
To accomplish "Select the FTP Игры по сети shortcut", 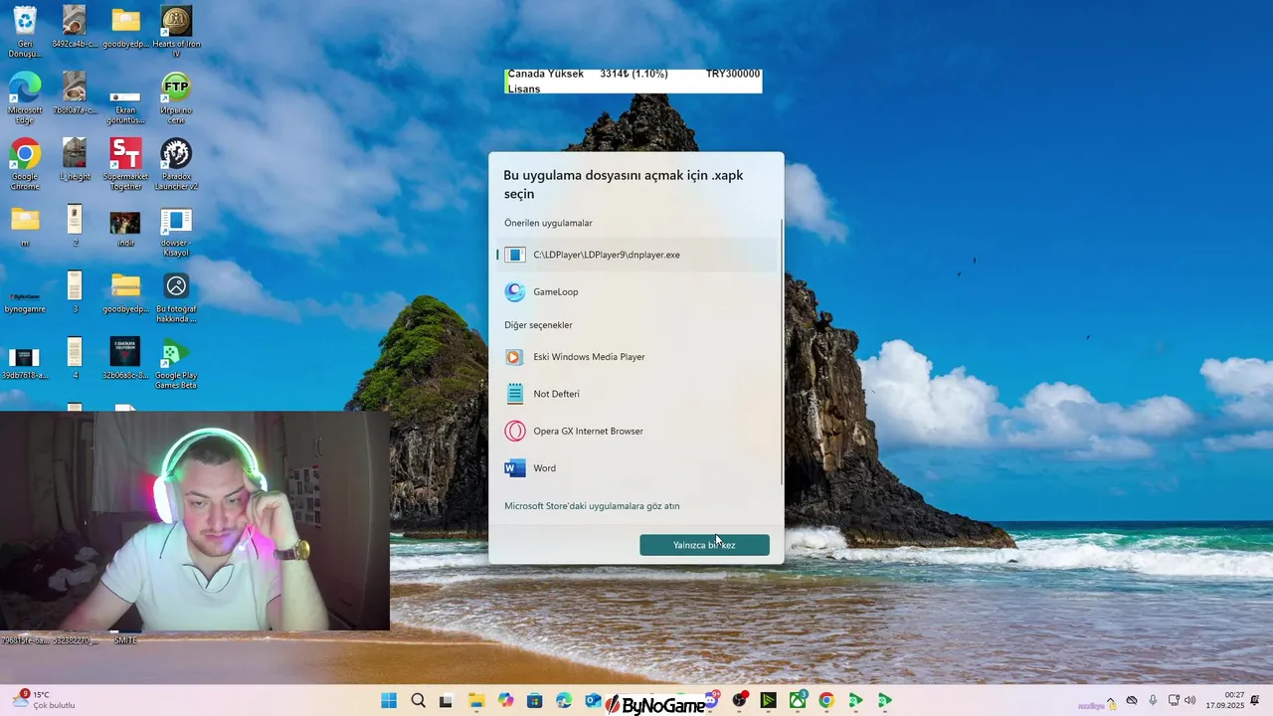I will [x=176, y=97].
